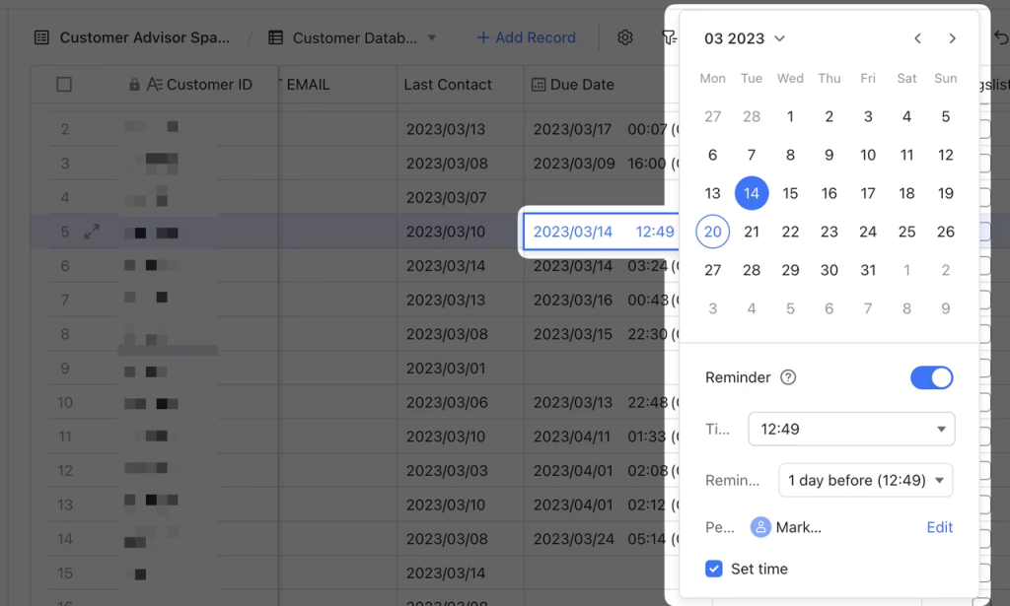Viewport: 1010px width, 606px height.
Task: Click the Customer Advisor Space table icon
Action: click(41, 37)
